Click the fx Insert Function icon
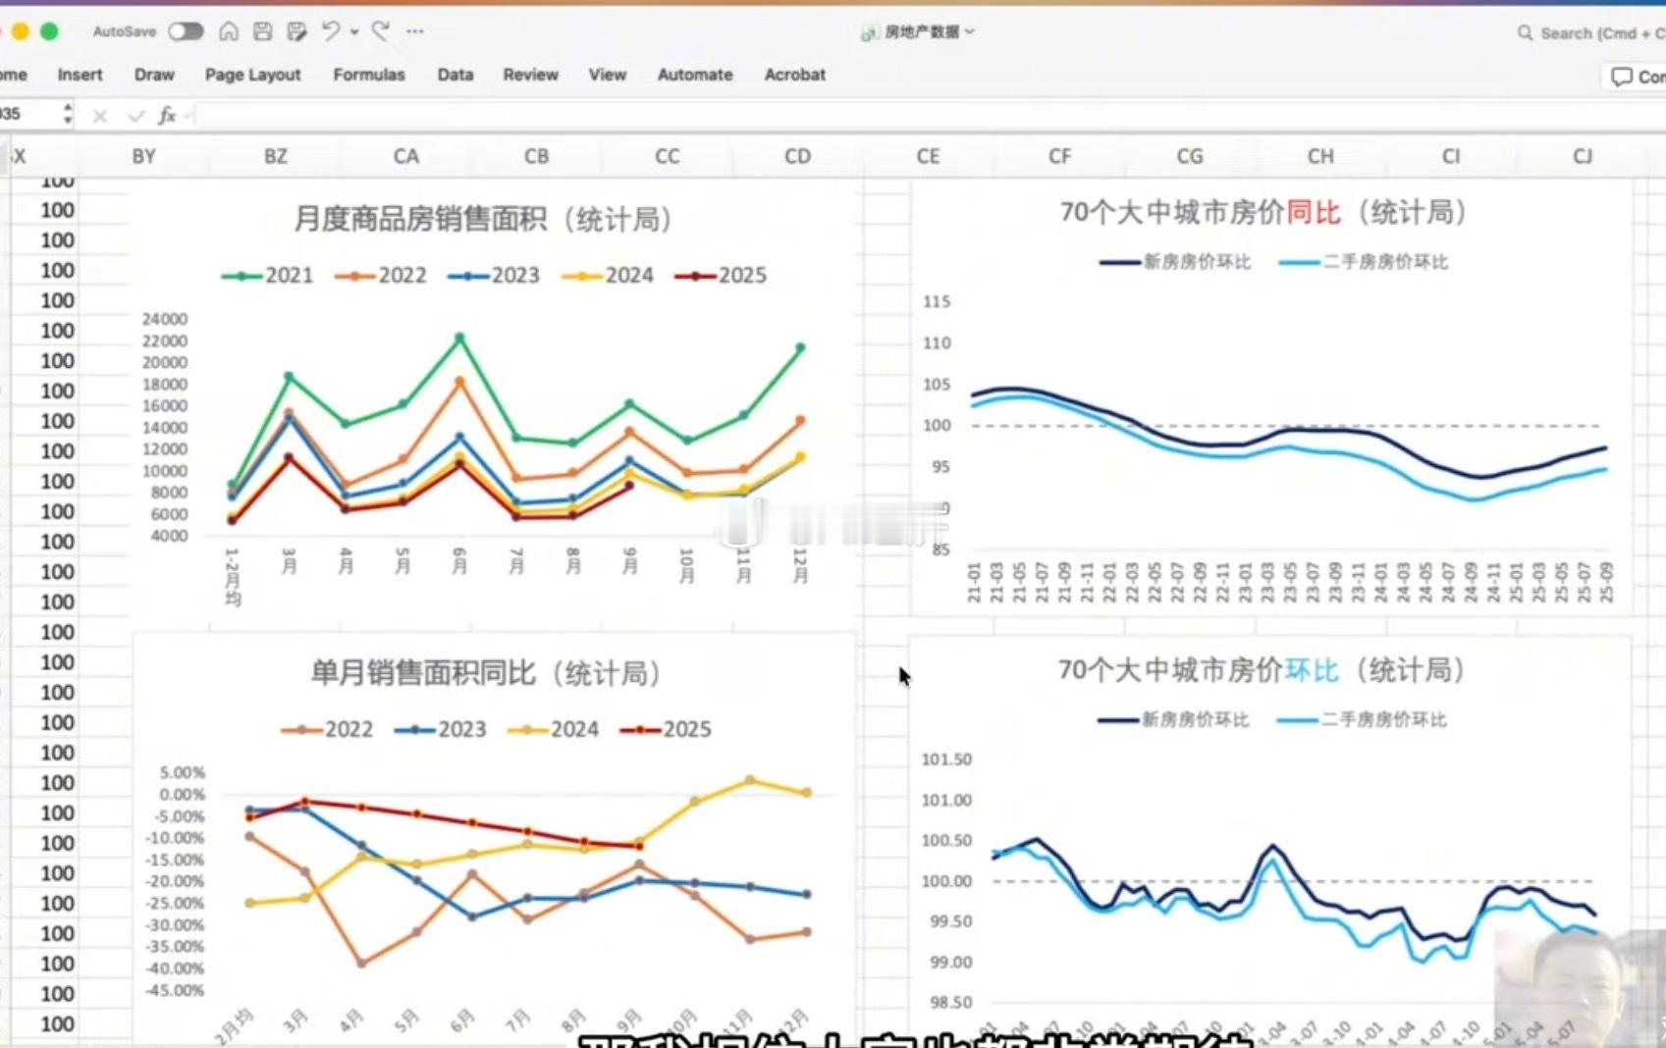 click(168, 115)
